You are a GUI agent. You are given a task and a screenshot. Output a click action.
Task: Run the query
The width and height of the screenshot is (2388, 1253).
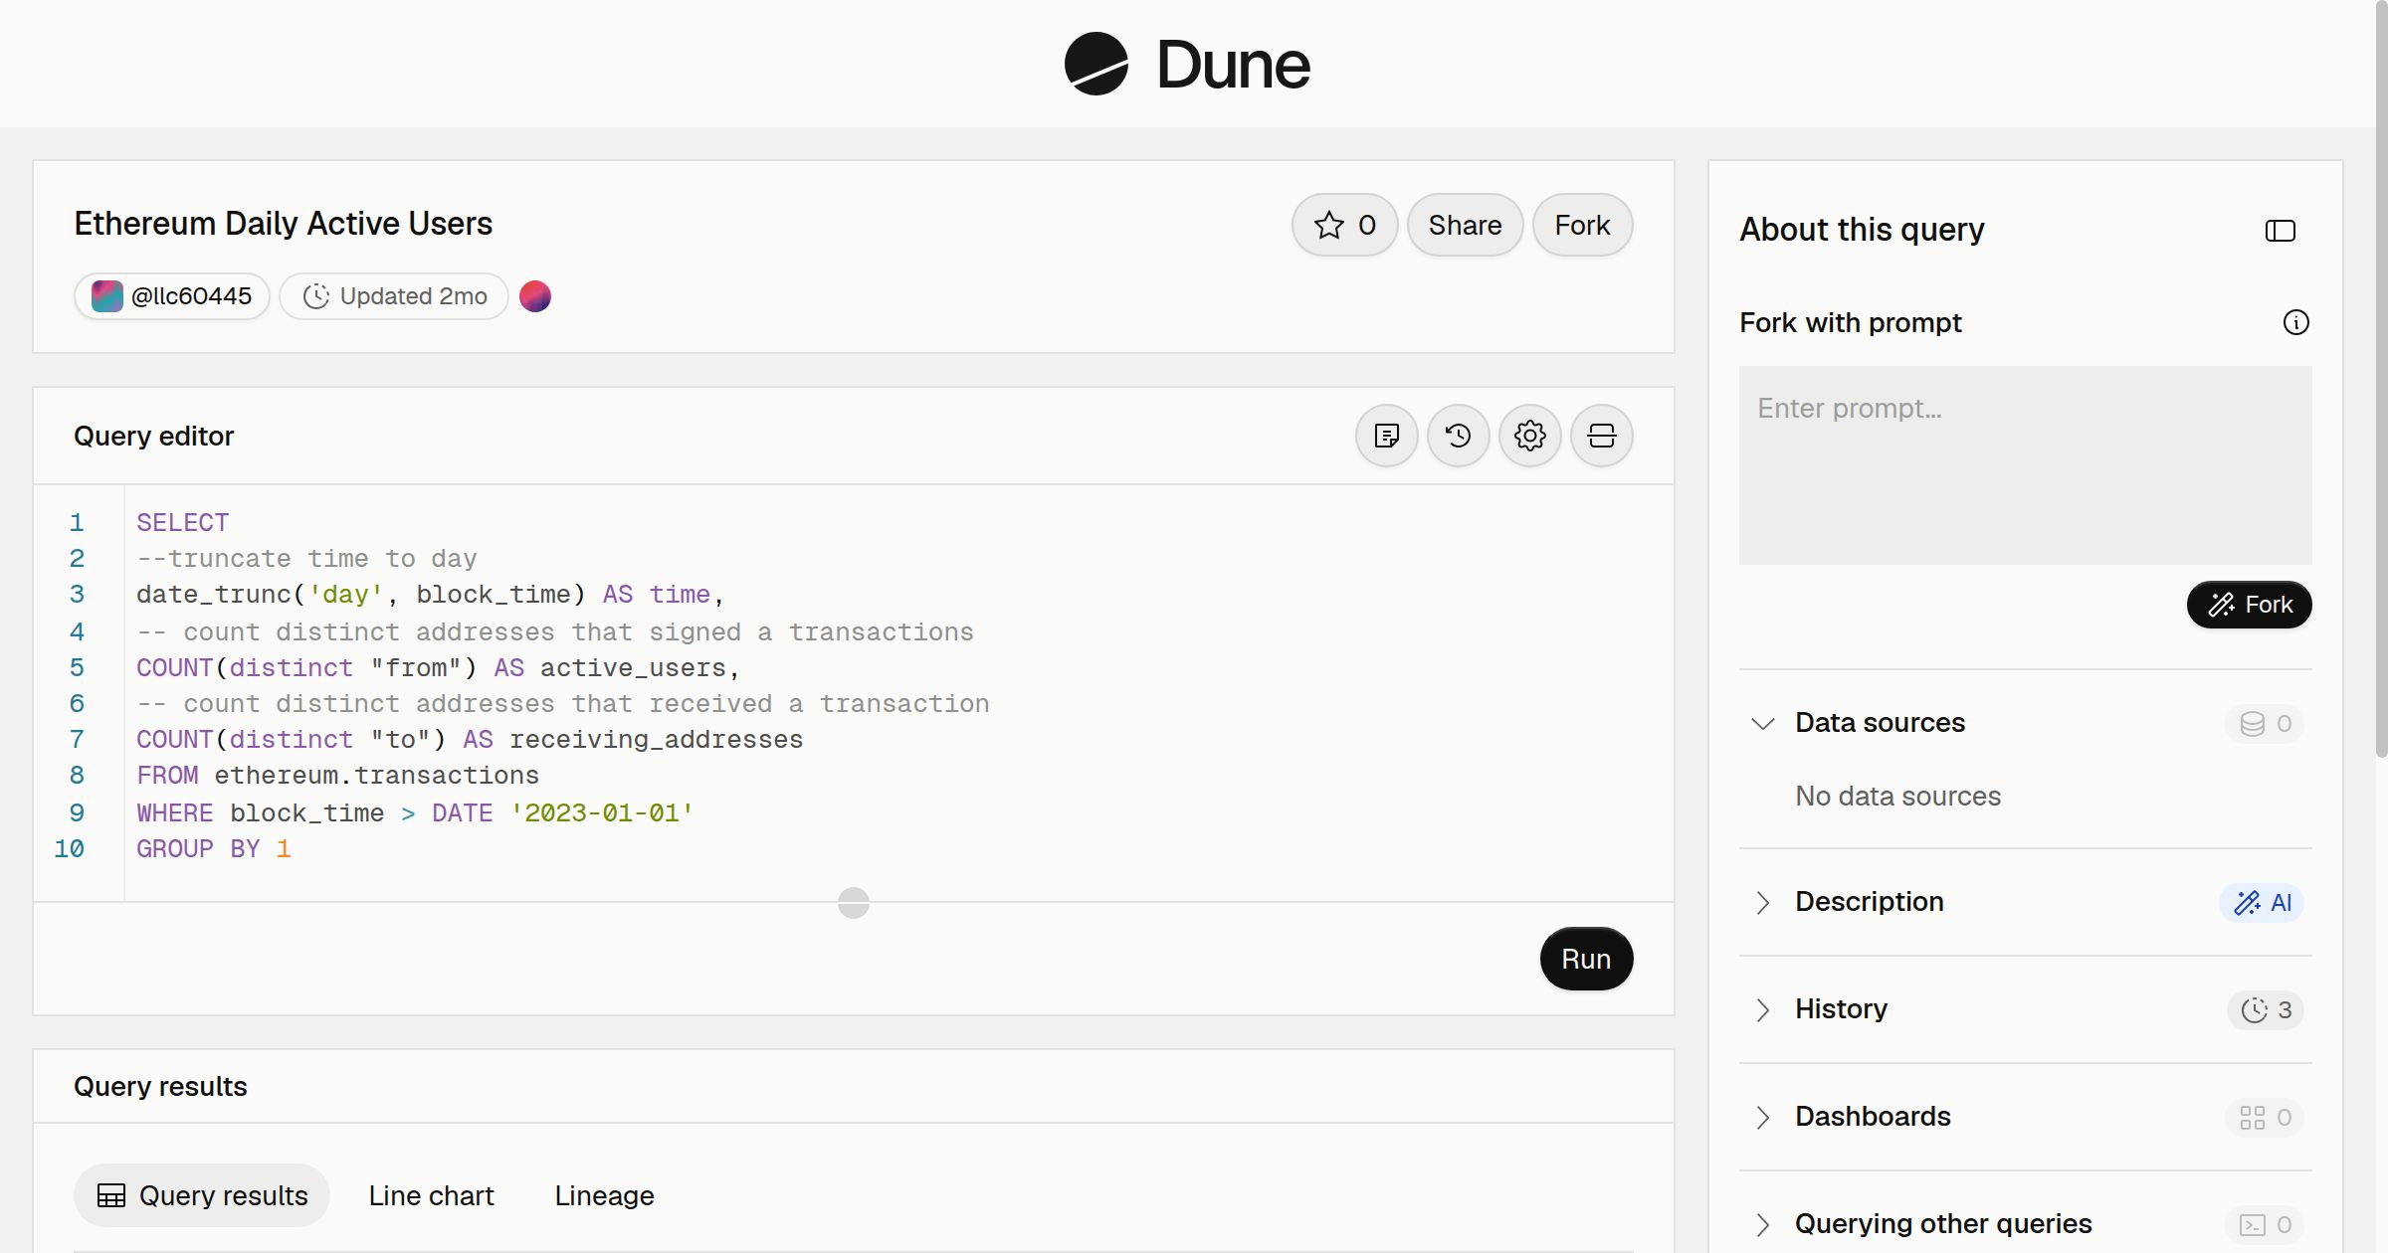tap(1586, 959)
